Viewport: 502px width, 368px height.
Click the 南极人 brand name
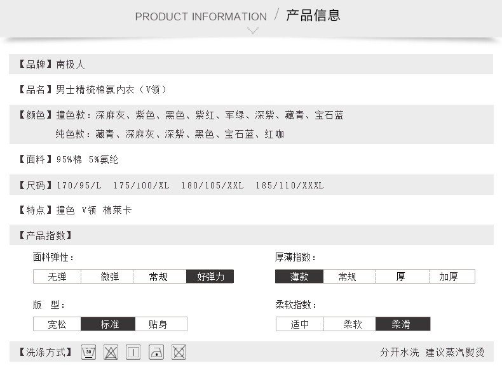pyautogui.click(x=71, y=64)
